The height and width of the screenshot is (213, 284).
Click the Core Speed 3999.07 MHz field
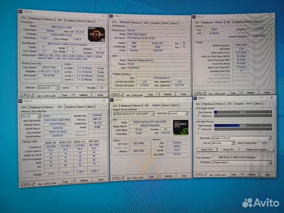[49, 67]
